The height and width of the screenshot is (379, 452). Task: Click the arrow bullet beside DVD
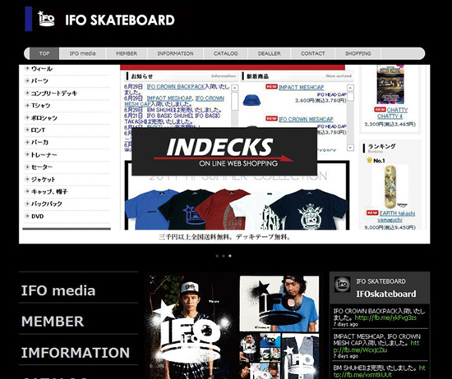pyautogui.click(x=27, y=216)
